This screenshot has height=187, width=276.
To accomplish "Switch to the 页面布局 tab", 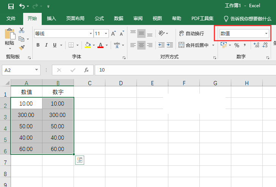I will [x=75, y=19].
